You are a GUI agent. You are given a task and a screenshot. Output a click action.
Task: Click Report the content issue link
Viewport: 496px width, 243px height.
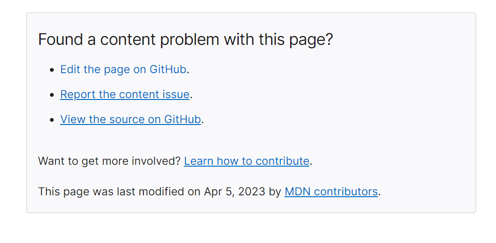coord(125,94)
